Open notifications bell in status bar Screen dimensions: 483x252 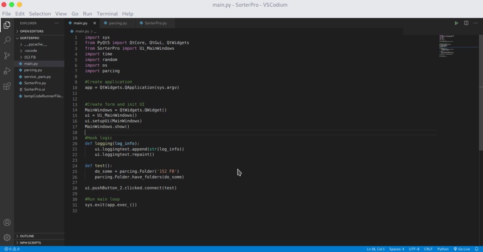[x=477, y=249]
